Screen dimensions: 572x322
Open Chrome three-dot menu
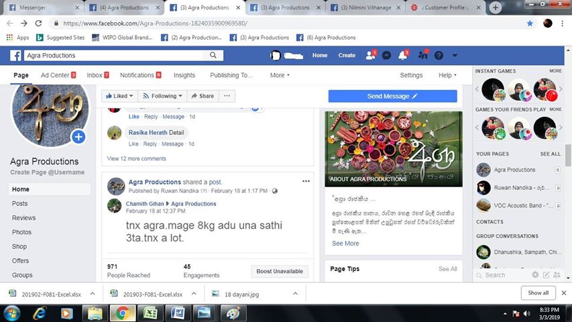[x=562, y=23]
